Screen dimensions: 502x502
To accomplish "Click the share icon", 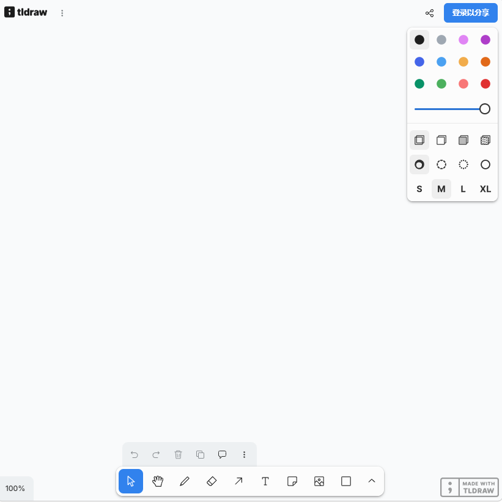I will (x=429, y=13).
